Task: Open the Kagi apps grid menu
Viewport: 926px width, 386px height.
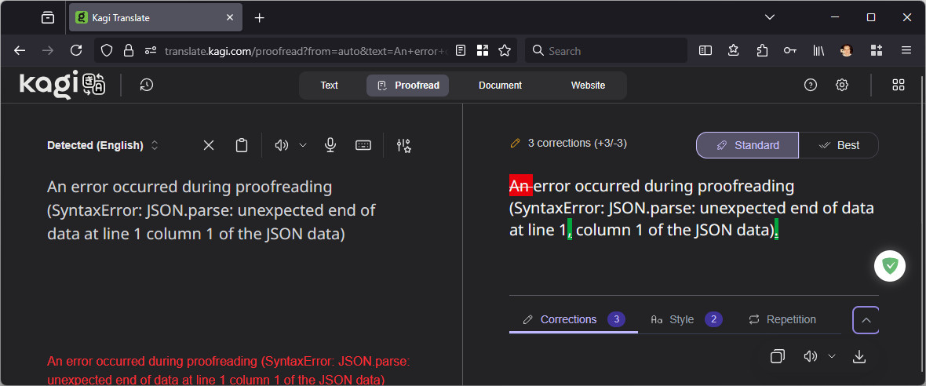Action: point(899,86)
